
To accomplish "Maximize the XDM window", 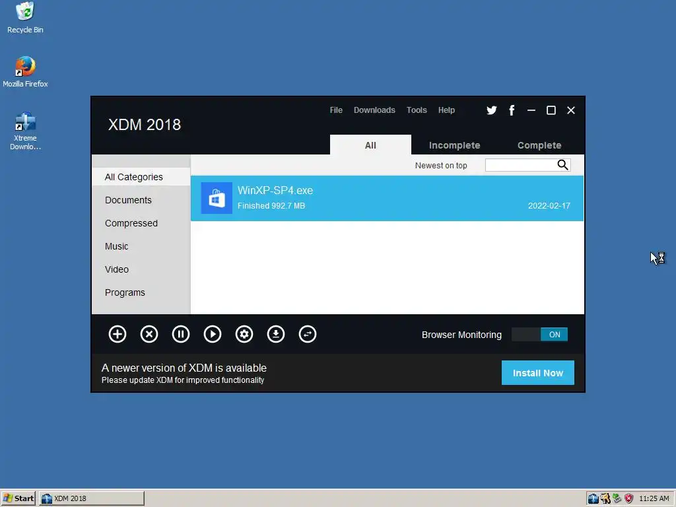I will point(551,110).
